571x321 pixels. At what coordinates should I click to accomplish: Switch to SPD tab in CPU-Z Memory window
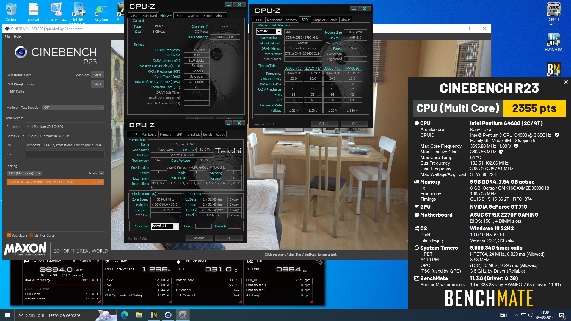(179, 16)
